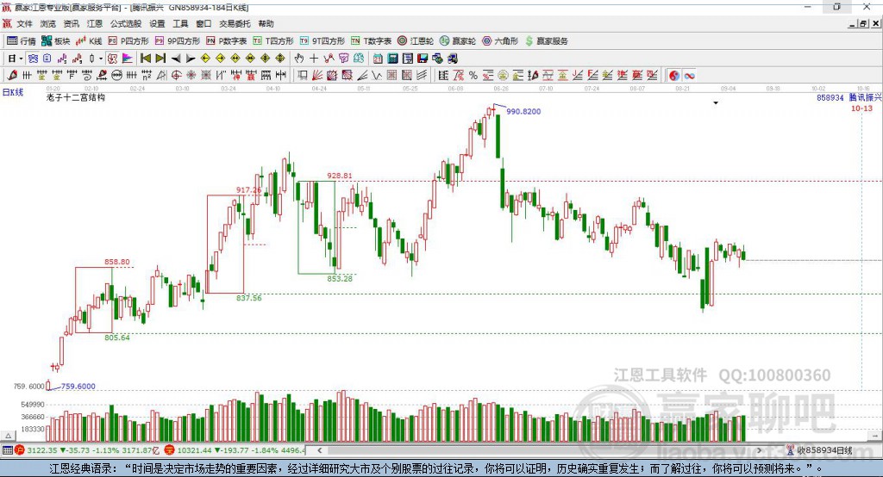The height and width of the screenshot is (477, 883).
Task: Open the P四方形 tool
Action: pos(128,41)
